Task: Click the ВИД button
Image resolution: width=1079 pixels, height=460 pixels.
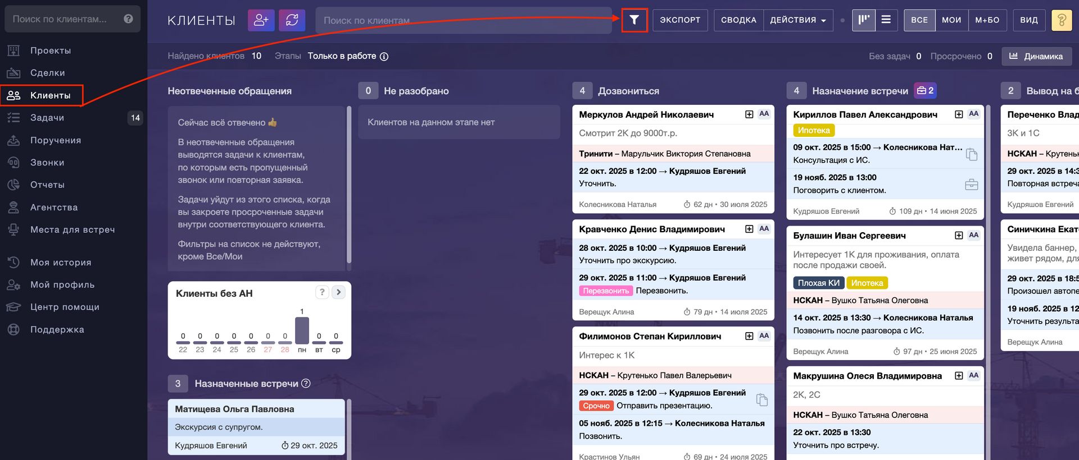Action: [x=1029, y=20]
